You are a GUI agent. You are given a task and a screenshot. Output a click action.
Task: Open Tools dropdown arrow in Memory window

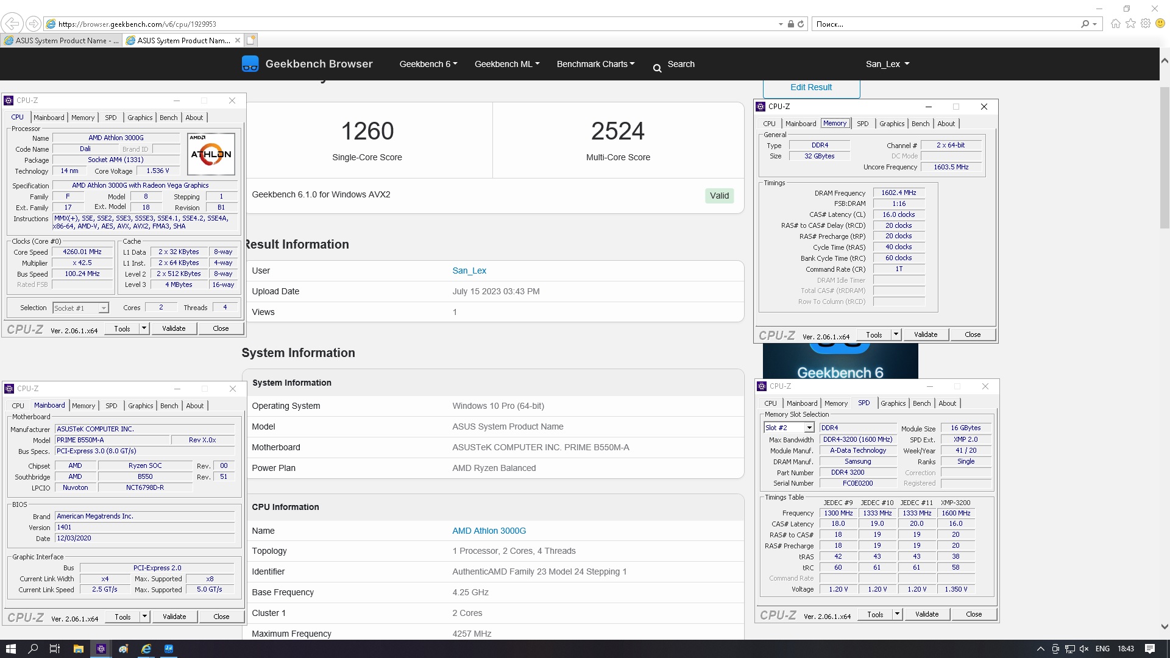pos(896,334)
